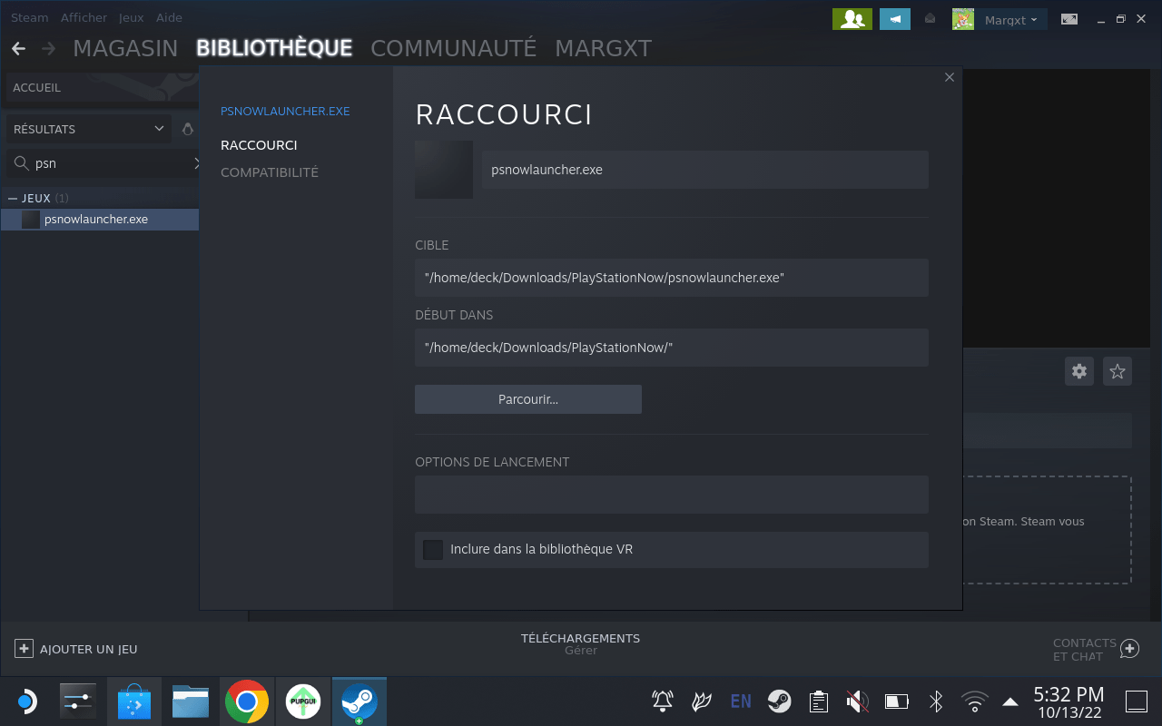
Task: Open the leaf tray icon
Action: click(x=702, y=701)
